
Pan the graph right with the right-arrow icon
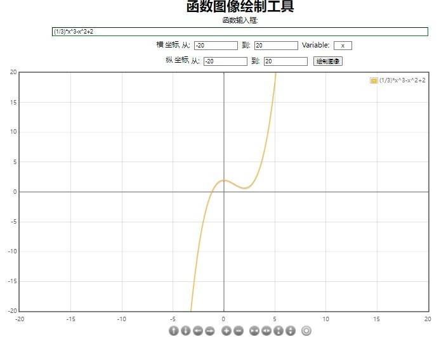[210, 331]
